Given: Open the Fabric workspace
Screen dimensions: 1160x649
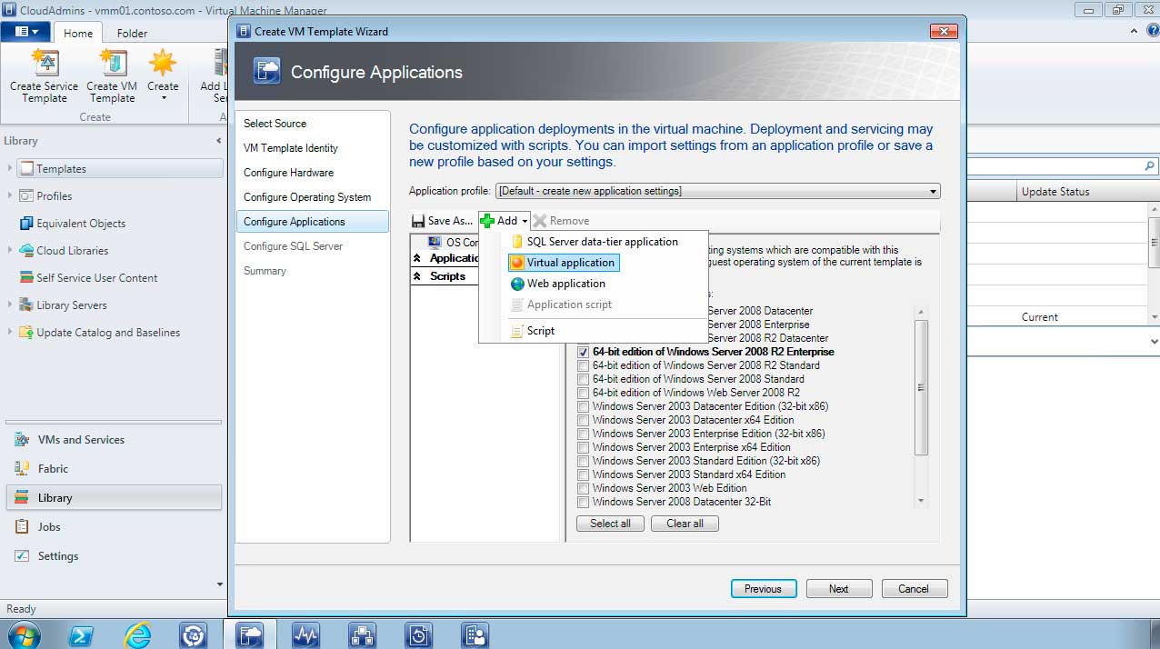Looking at the screenshot, I should 114,469.
